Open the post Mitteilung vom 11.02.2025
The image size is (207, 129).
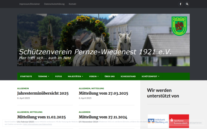pyautogui.click(x=41, y=117)
